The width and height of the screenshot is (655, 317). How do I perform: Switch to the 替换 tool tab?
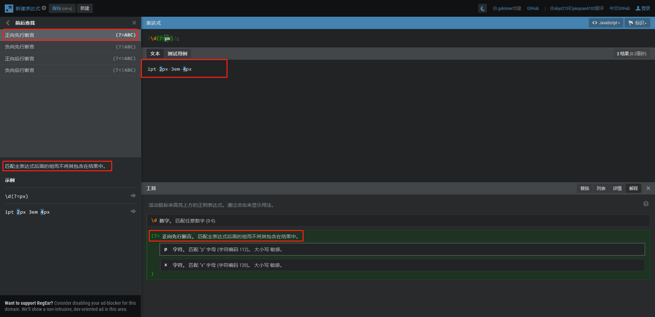585,188
